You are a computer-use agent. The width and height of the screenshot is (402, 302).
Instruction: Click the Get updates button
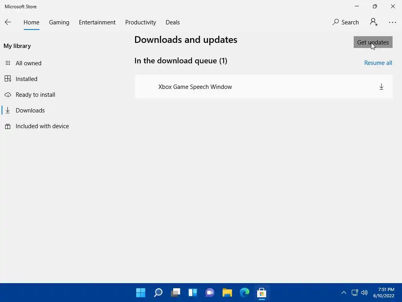click(x=373, y=42)
